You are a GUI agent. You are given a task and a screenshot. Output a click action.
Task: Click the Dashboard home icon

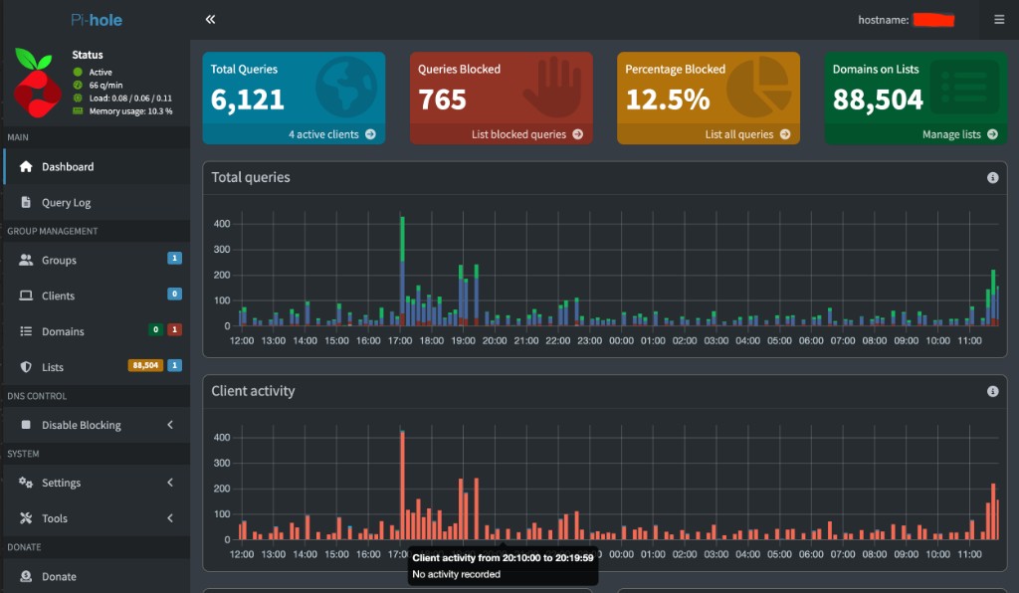[x=26, y=166]
